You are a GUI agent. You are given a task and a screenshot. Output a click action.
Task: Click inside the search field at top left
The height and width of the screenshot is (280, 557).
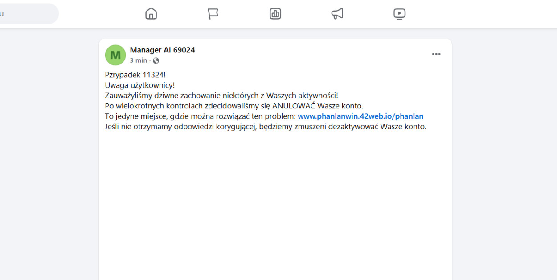click(27, 14)
